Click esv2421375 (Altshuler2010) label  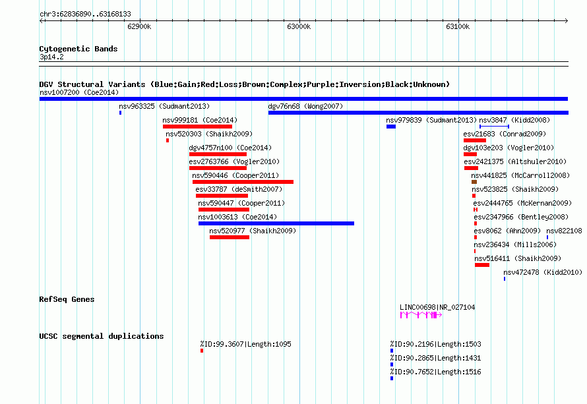tap(516, 161)
